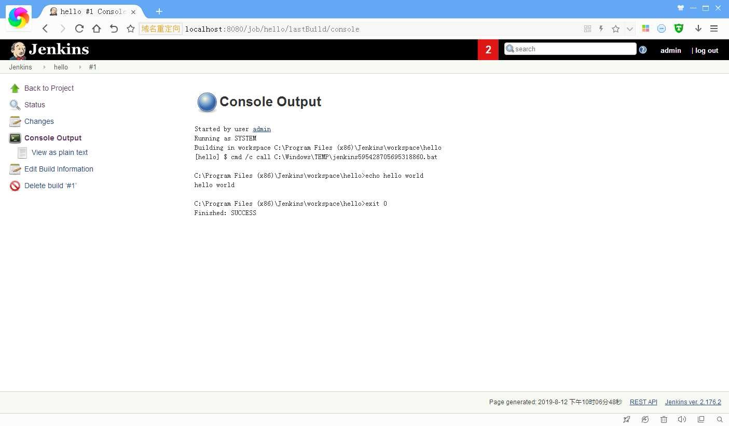The image size is (729, 426).
Task: Click the Changes notepad icon
Action: pos(15,121)
